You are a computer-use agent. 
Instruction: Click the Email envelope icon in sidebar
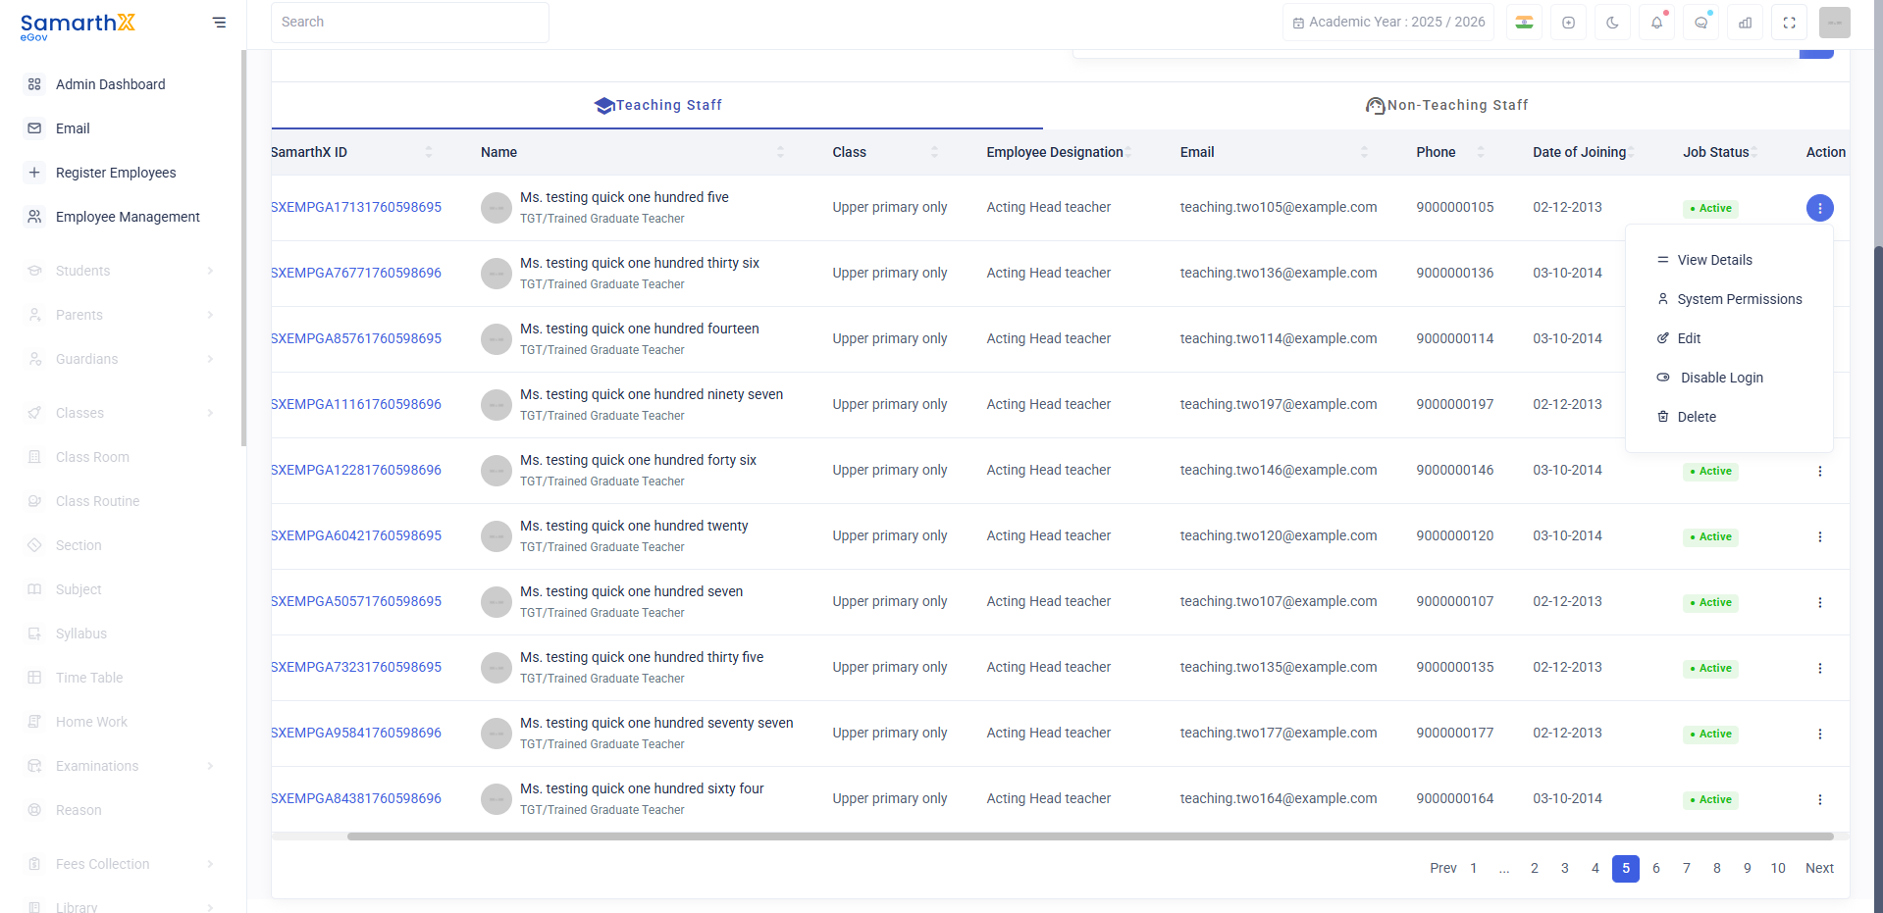pyautogui.click(x=34, y=128)
